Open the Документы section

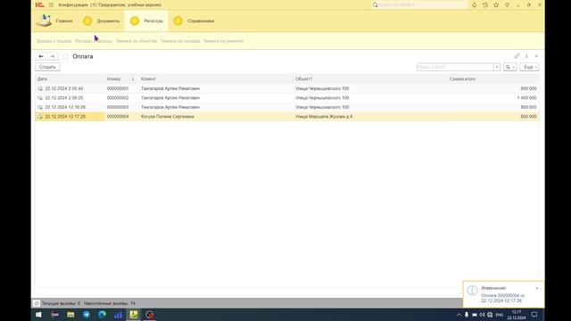click(101, 21)
